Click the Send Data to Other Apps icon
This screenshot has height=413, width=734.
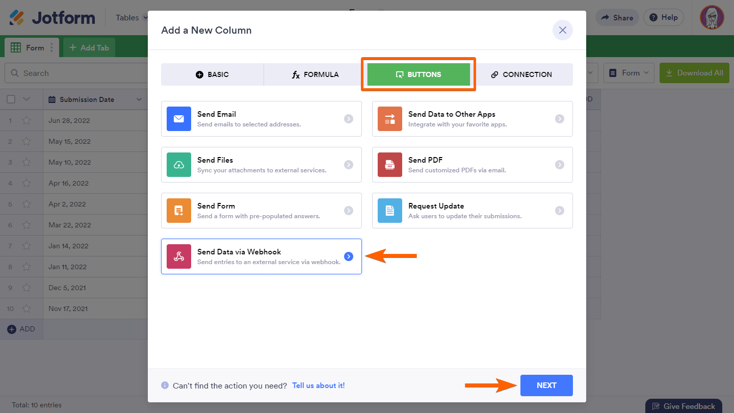[389, 119]
